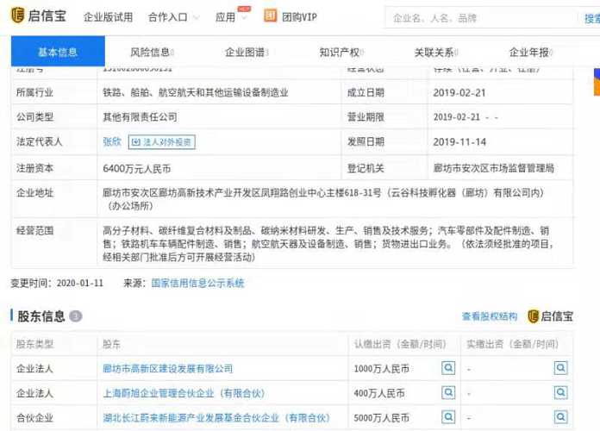Click the 经营范围 business scope text
Screen dimensions: 600x431
328,243
